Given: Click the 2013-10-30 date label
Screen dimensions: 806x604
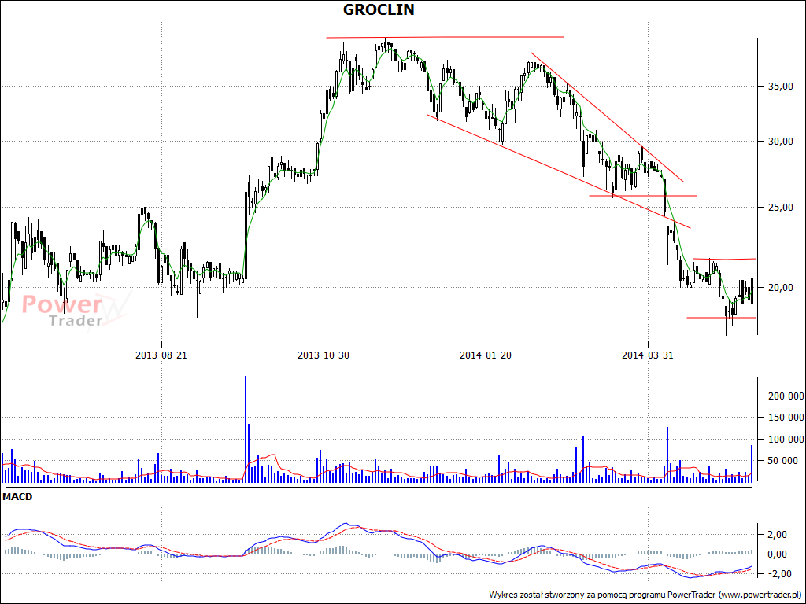Looking at the screenshot, I should (324, 355).
